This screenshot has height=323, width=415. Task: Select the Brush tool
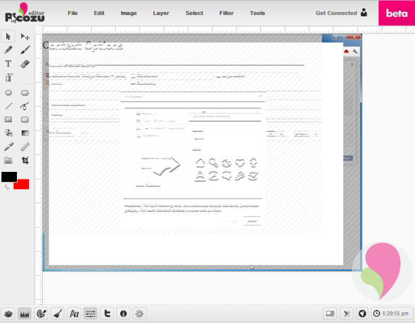pyautogui.click(x=25, y=50)
